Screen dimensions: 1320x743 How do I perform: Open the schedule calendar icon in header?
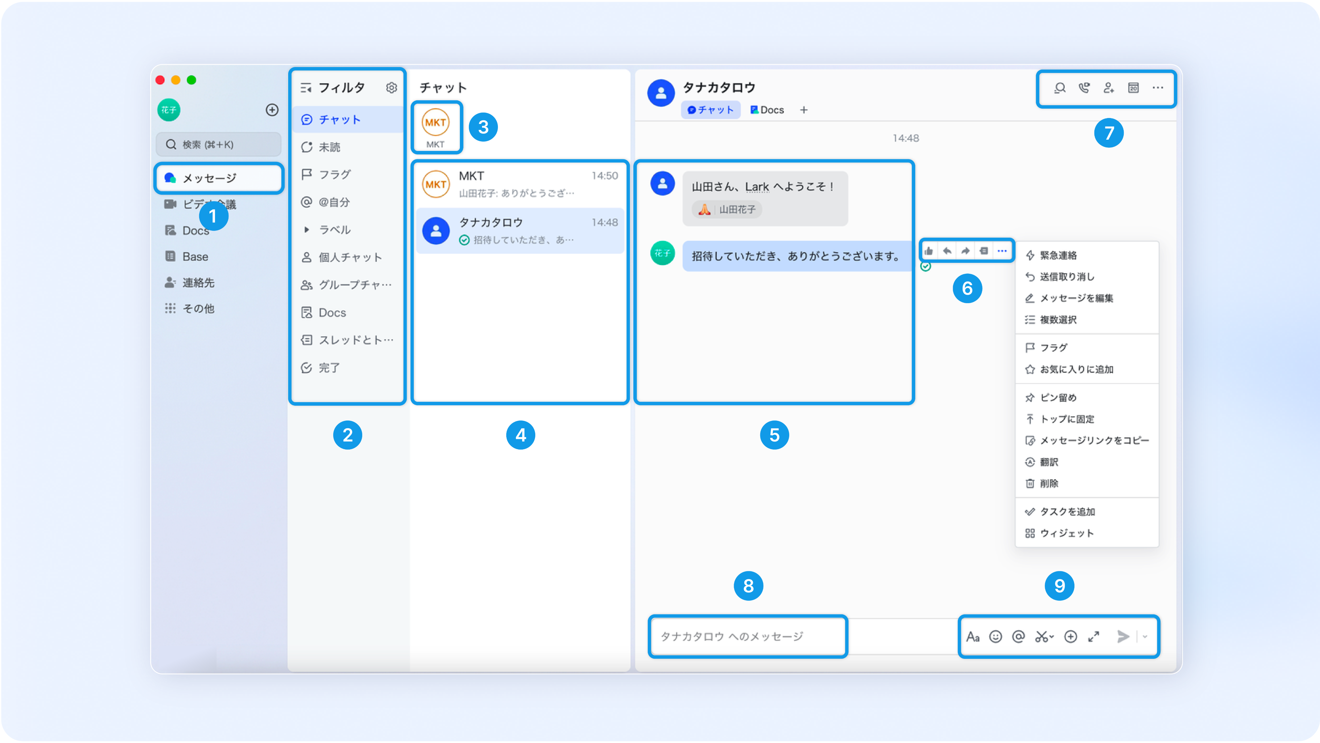(1133, 89)
